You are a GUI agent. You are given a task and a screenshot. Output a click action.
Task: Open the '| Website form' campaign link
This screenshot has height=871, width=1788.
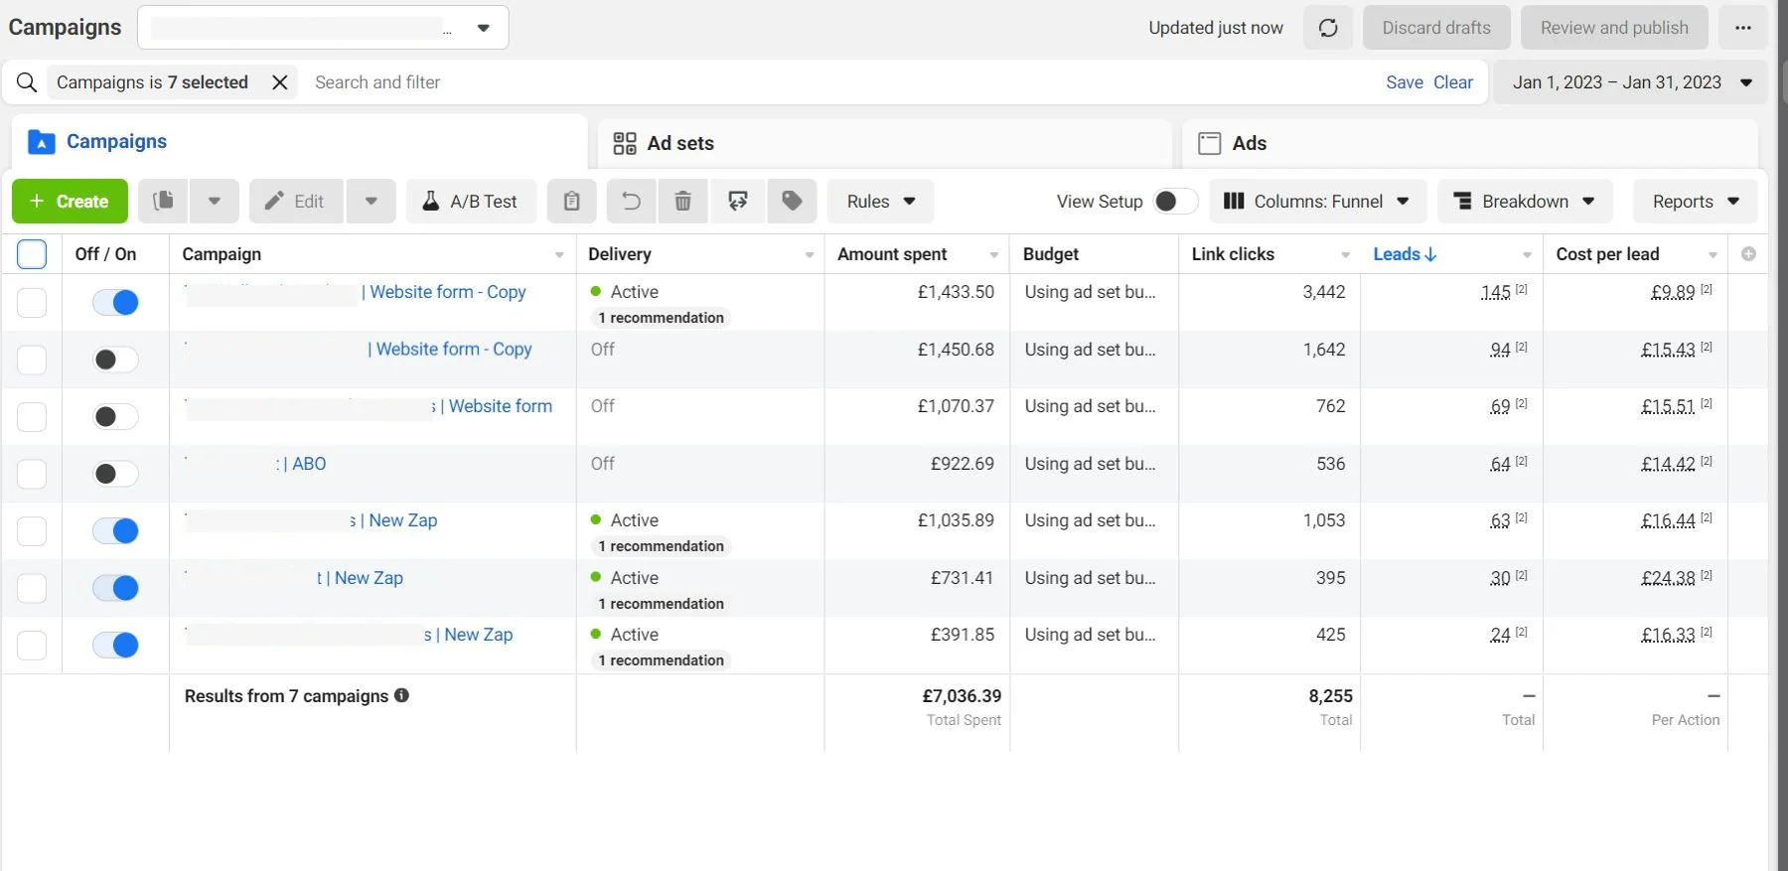click(x=496, y=406)
